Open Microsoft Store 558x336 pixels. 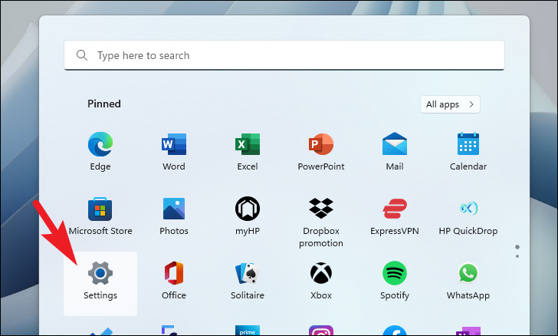coord(100,209)
